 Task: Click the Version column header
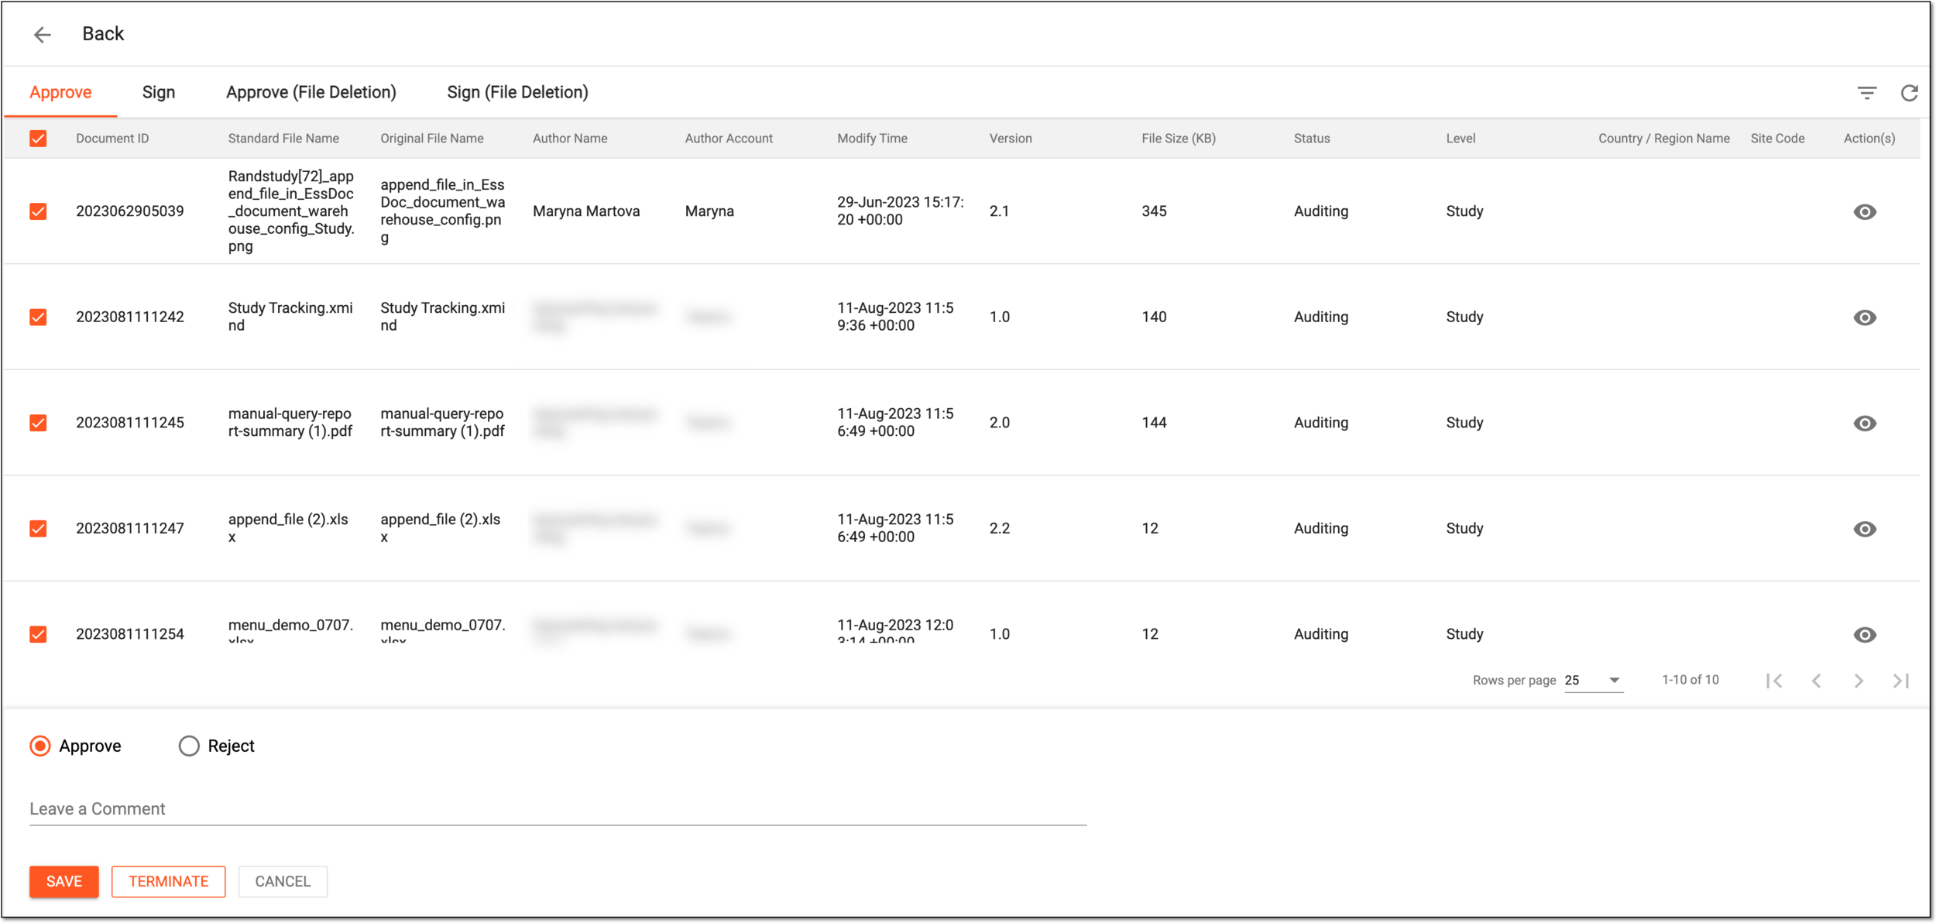coord(1011,139)
